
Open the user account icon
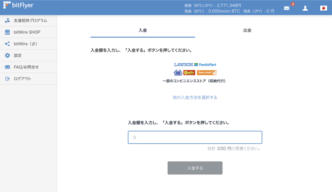click(x=305, y=8)
